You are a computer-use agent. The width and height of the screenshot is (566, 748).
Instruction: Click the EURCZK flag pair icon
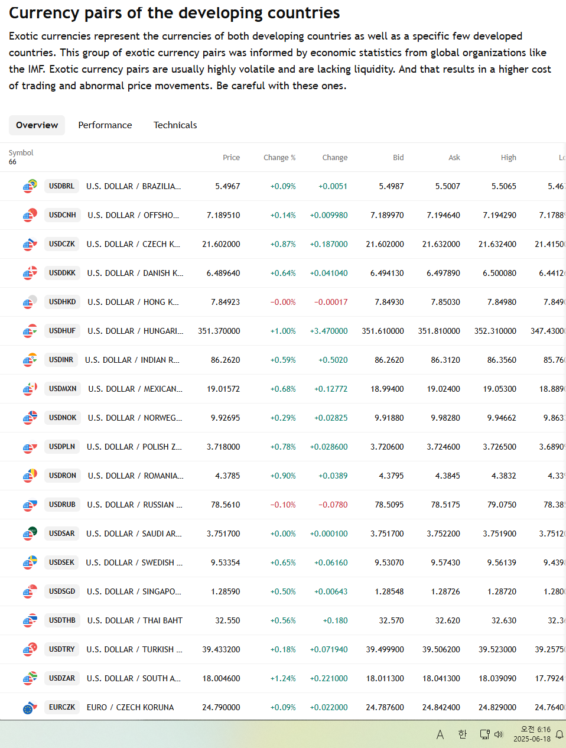[30, 707]
